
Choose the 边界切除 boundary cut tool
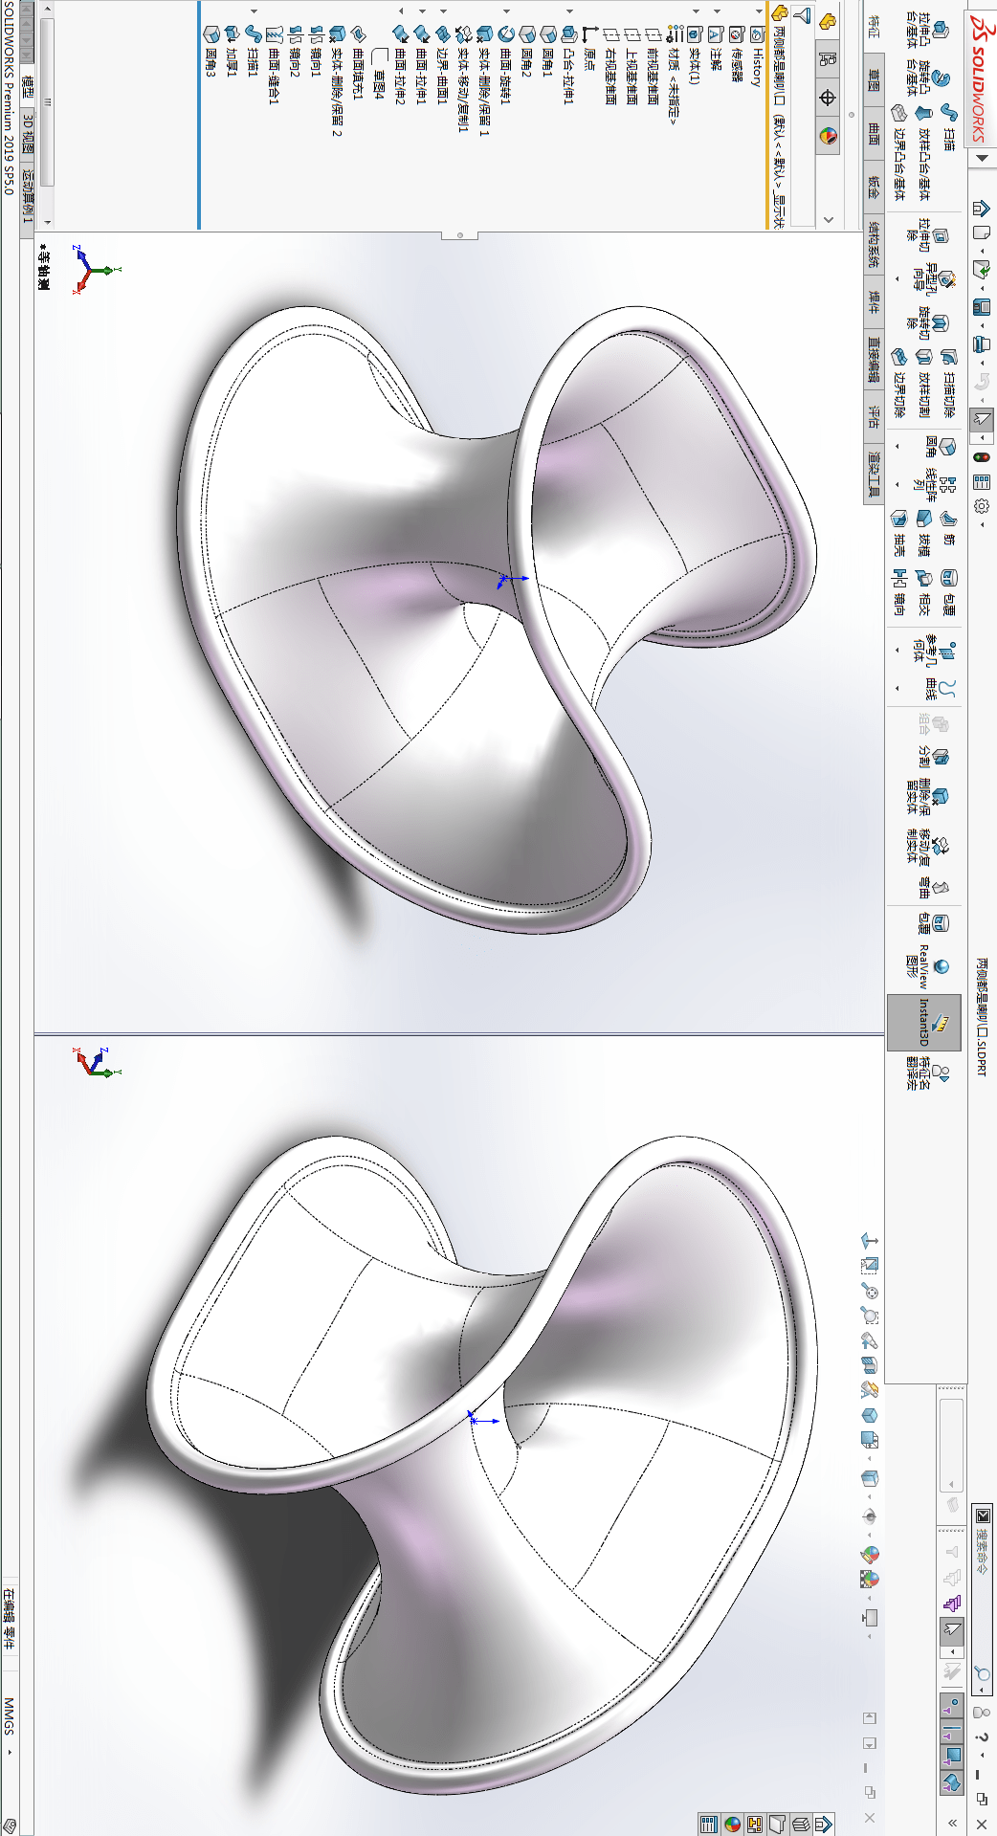click(x=898, y=384)
